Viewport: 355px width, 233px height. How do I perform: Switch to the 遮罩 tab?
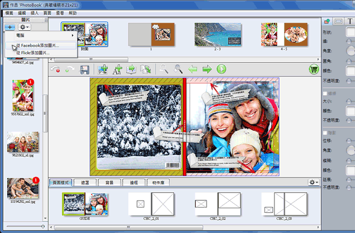pyautogui.click(x=85, y=183)
